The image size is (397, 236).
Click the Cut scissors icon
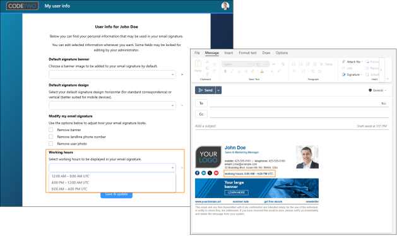pyautogui.click(x=208, y=62)
